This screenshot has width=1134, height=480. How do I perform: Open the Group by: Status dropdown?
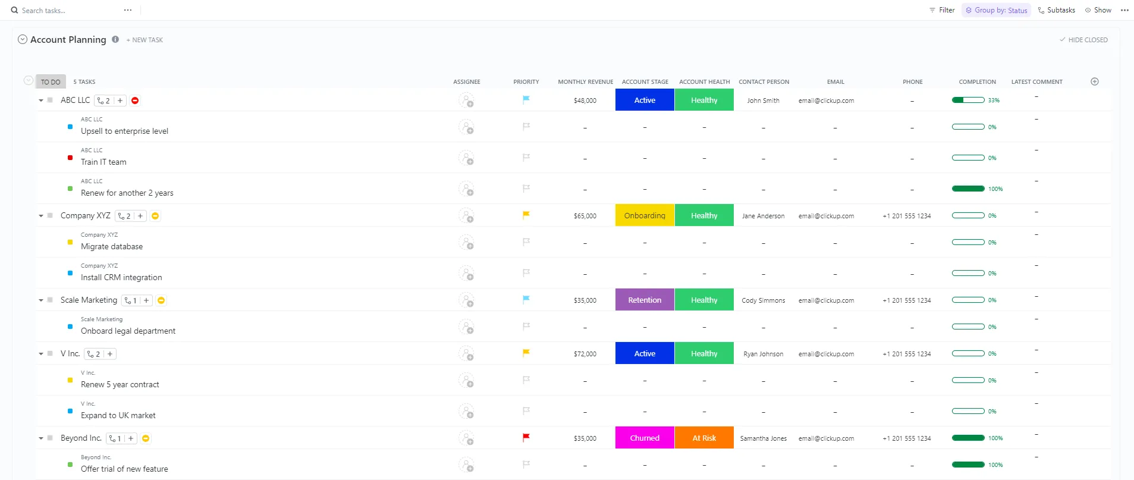click(996, 10)
